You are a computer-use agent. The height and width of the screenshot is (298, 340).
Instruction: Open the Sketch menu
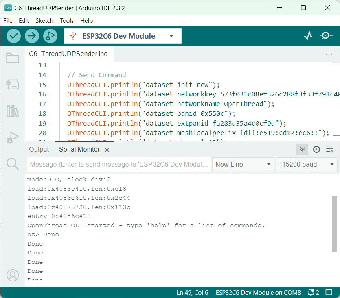(44, 21)
